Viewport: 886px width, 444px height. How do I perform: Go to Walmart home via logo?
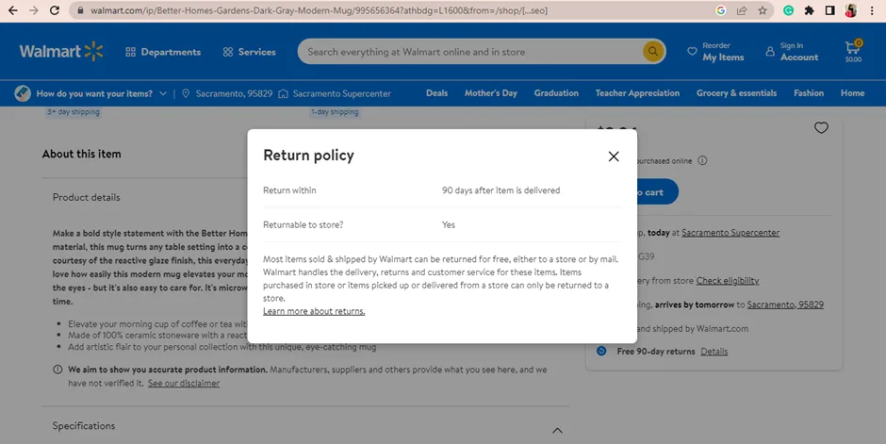point(61,52)
